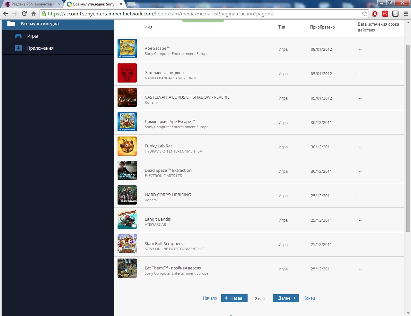Select the Slam Bolt Scrappers title
Viewport: 411px width, 316px height.
point(164,243)
